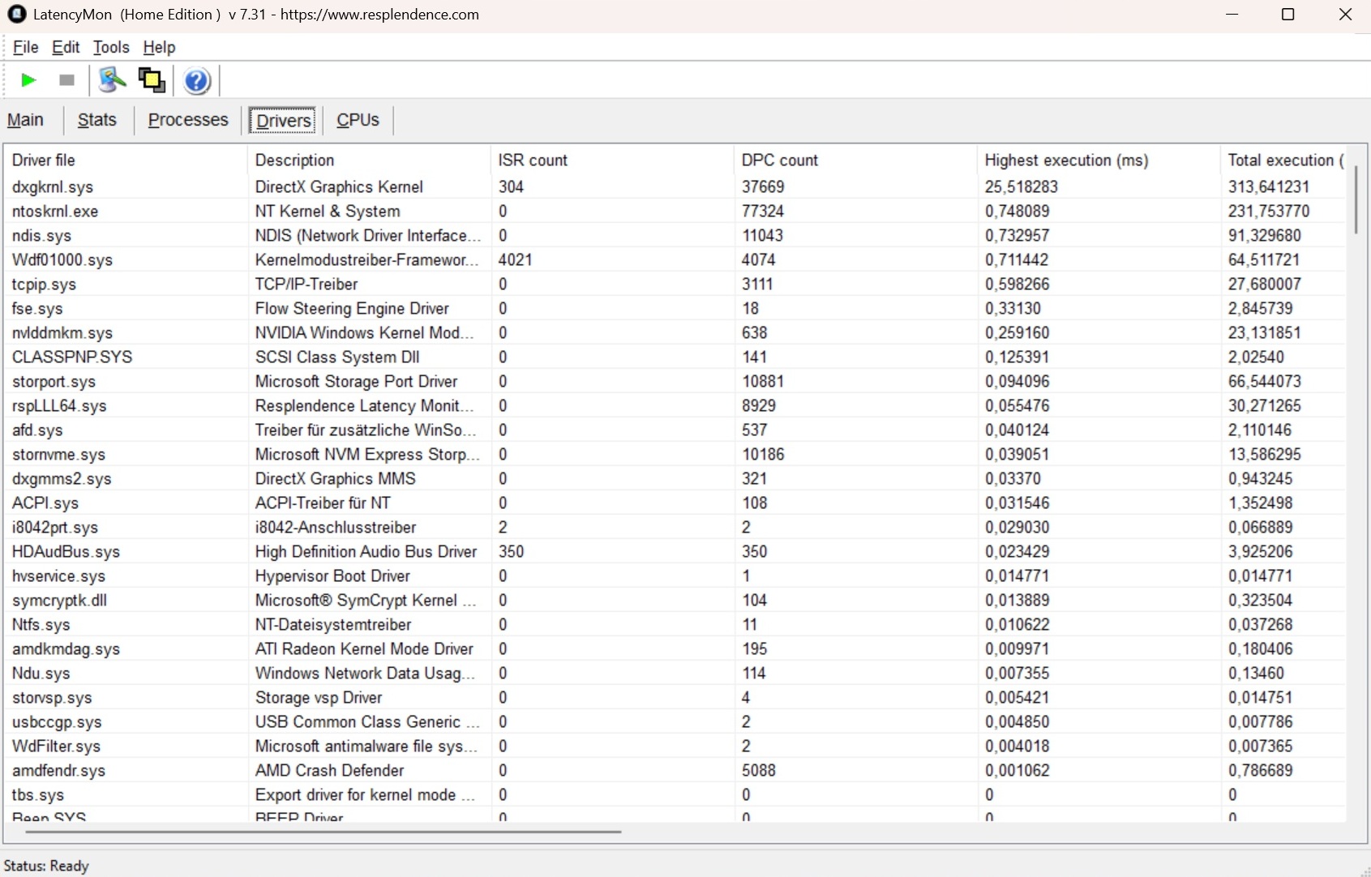Image resolution: width=1371 pixels, height=877 pixels.
Task: Open the options tool icon in toolbar
Action: click(x=112, y=80)
